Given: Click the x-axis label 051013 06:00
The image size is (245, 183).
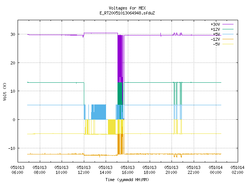Looking at the screenshot, I should tap(18, 170).
